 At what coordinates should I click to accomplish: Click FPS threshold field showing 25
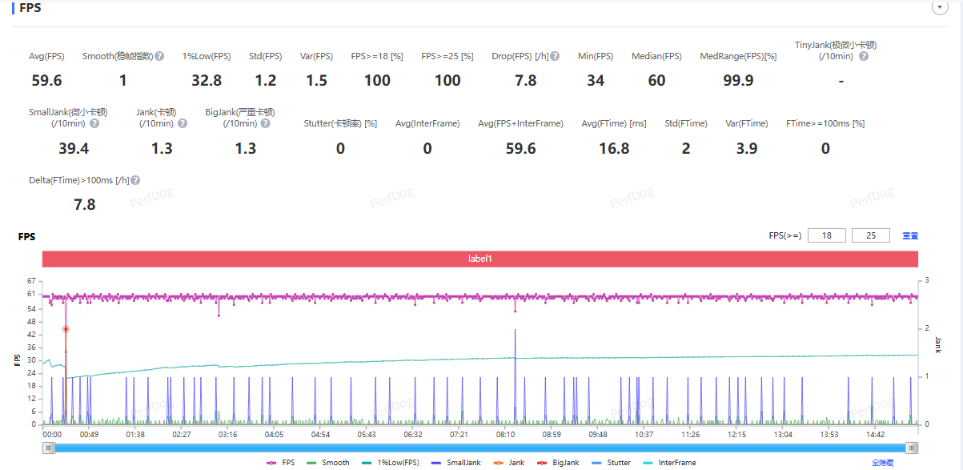pos(871,236)
